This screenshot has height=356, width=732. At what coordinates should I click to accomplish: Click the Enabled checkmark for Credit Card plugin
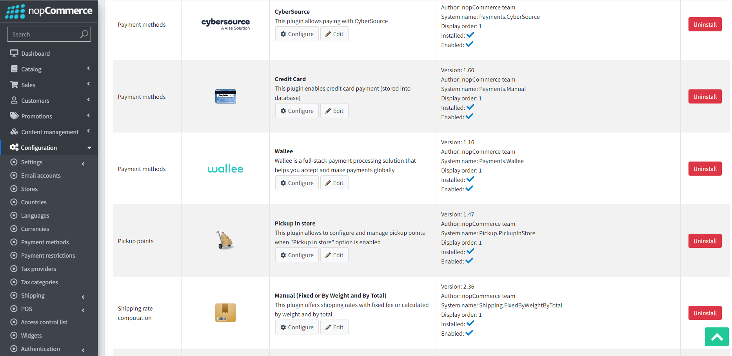470,116
